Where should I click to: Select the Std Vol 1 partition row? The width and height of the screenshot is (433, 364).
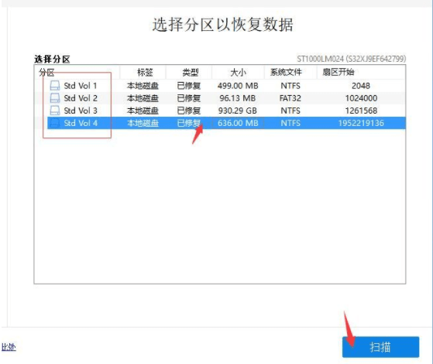coord(220,86)
